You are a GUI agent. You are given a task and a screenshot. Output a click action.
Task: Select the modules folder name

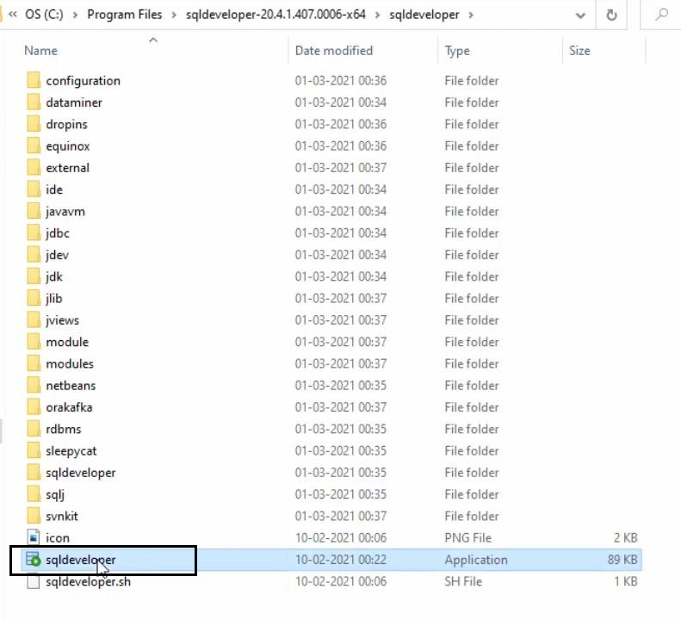(x=70, y=363)
